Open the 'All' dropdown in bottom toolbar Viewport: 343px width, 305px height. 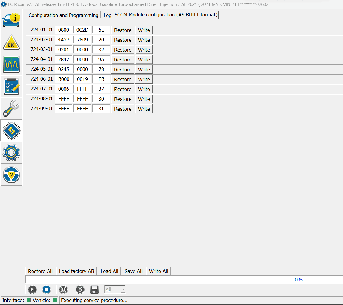coord(115,289)
